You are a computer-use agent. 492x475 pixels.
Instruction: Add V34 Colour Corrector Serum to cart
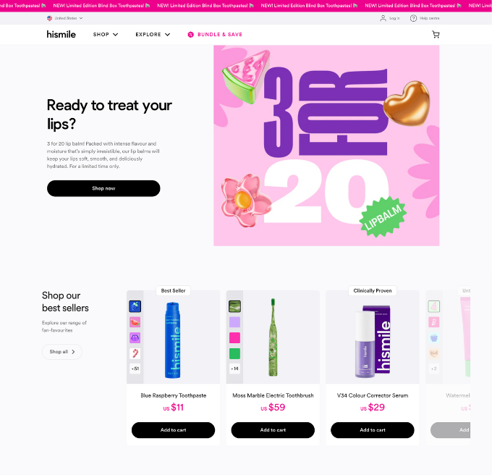click(x=373, y=430)
